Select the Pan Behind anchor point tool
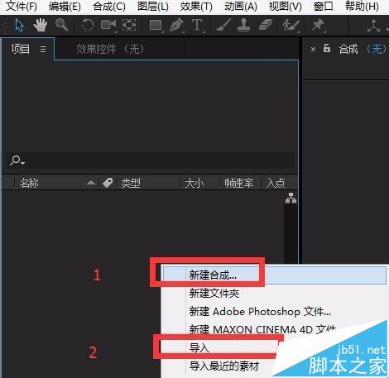 click(129, 26)
